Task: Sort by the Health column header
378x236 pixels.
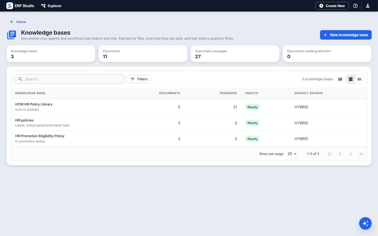Action: (251, 93)
